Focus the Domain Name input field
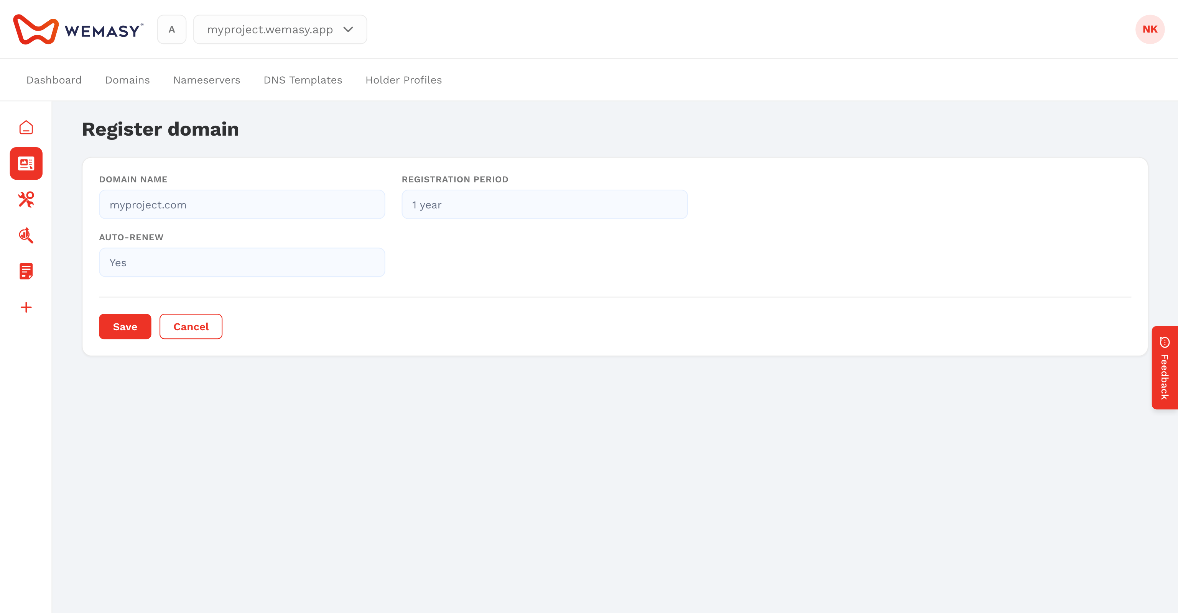The width and height of the screenshot is (1178, 613). pos(242,205)
